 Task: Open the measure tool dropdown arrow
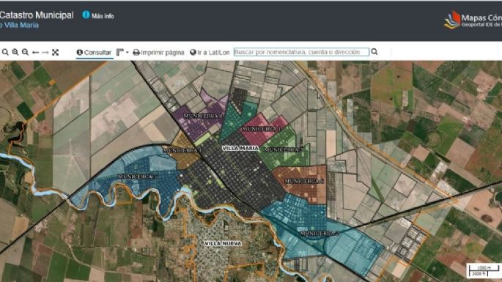coord(128,52)
